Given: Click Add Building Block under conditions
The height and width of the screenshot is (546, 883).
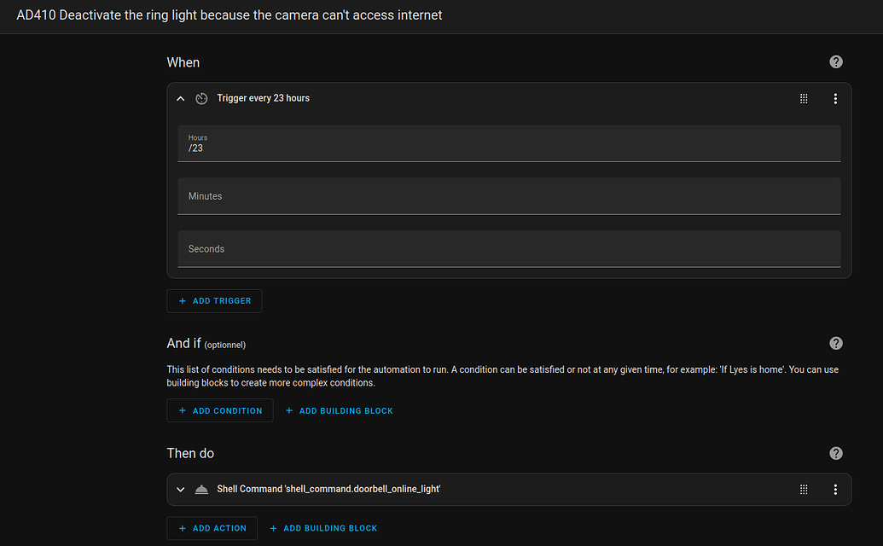Looking at the screenshot, I should [x=340, y=411].
